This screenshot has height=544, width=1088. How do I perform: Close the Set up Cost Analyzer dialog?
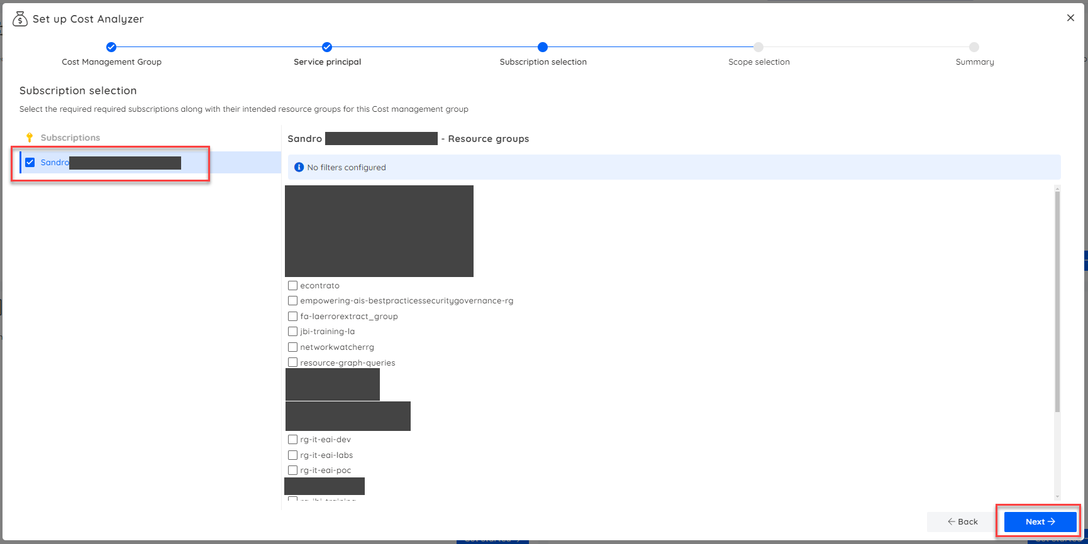point(1070,18)
